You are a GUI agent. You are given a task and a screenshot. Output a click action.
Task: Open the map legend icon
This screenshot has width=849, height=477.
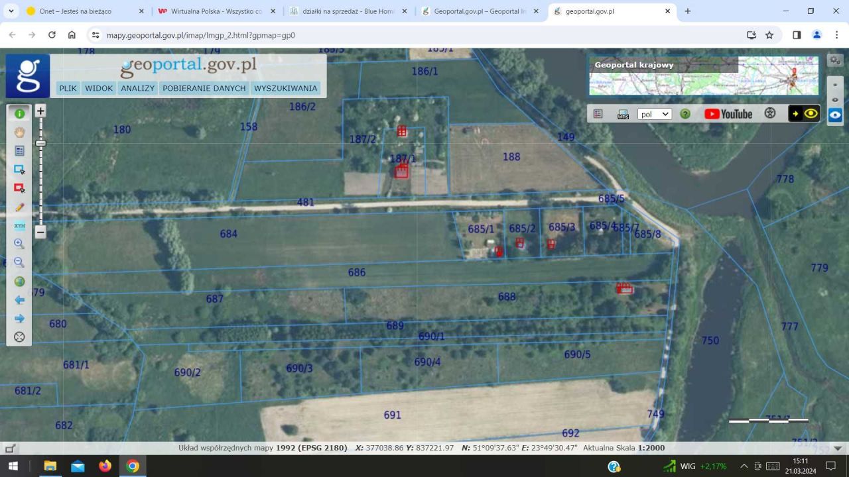click(598, 114)
